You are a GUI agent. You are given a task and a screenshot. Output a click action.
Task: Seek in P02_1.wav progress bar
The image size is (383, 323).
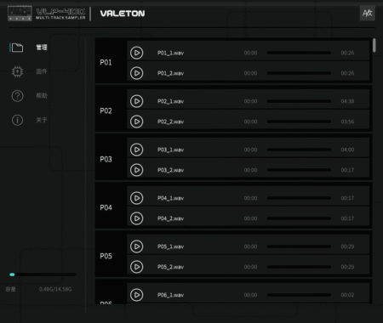(299, 101)
